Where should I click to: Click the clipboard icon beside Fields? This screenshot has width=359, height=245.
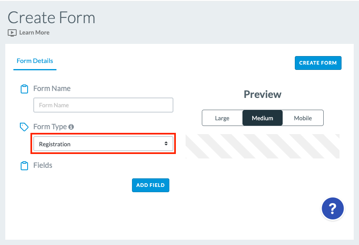point(24,166)
